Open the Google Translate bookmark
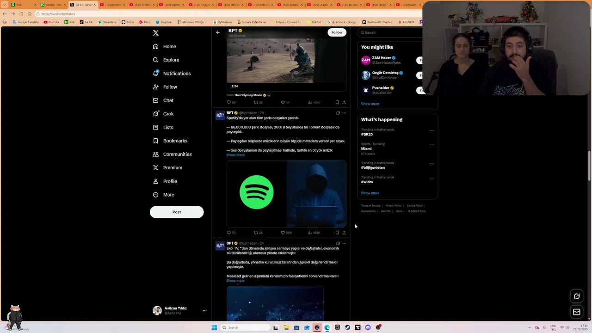This screenshot has width=592, height=333. click(x=26, y=22)
